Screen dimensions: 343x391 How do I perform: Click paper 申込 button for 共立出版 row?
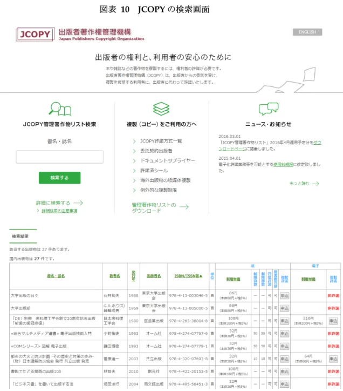[284, 359]
